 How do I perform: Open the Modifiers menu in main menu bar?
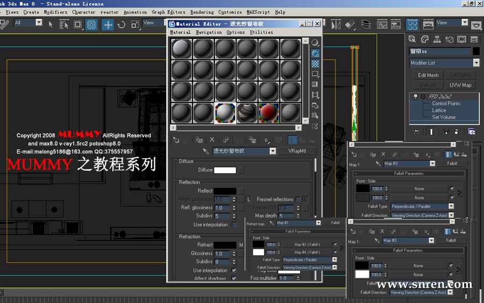coord(55,12)
